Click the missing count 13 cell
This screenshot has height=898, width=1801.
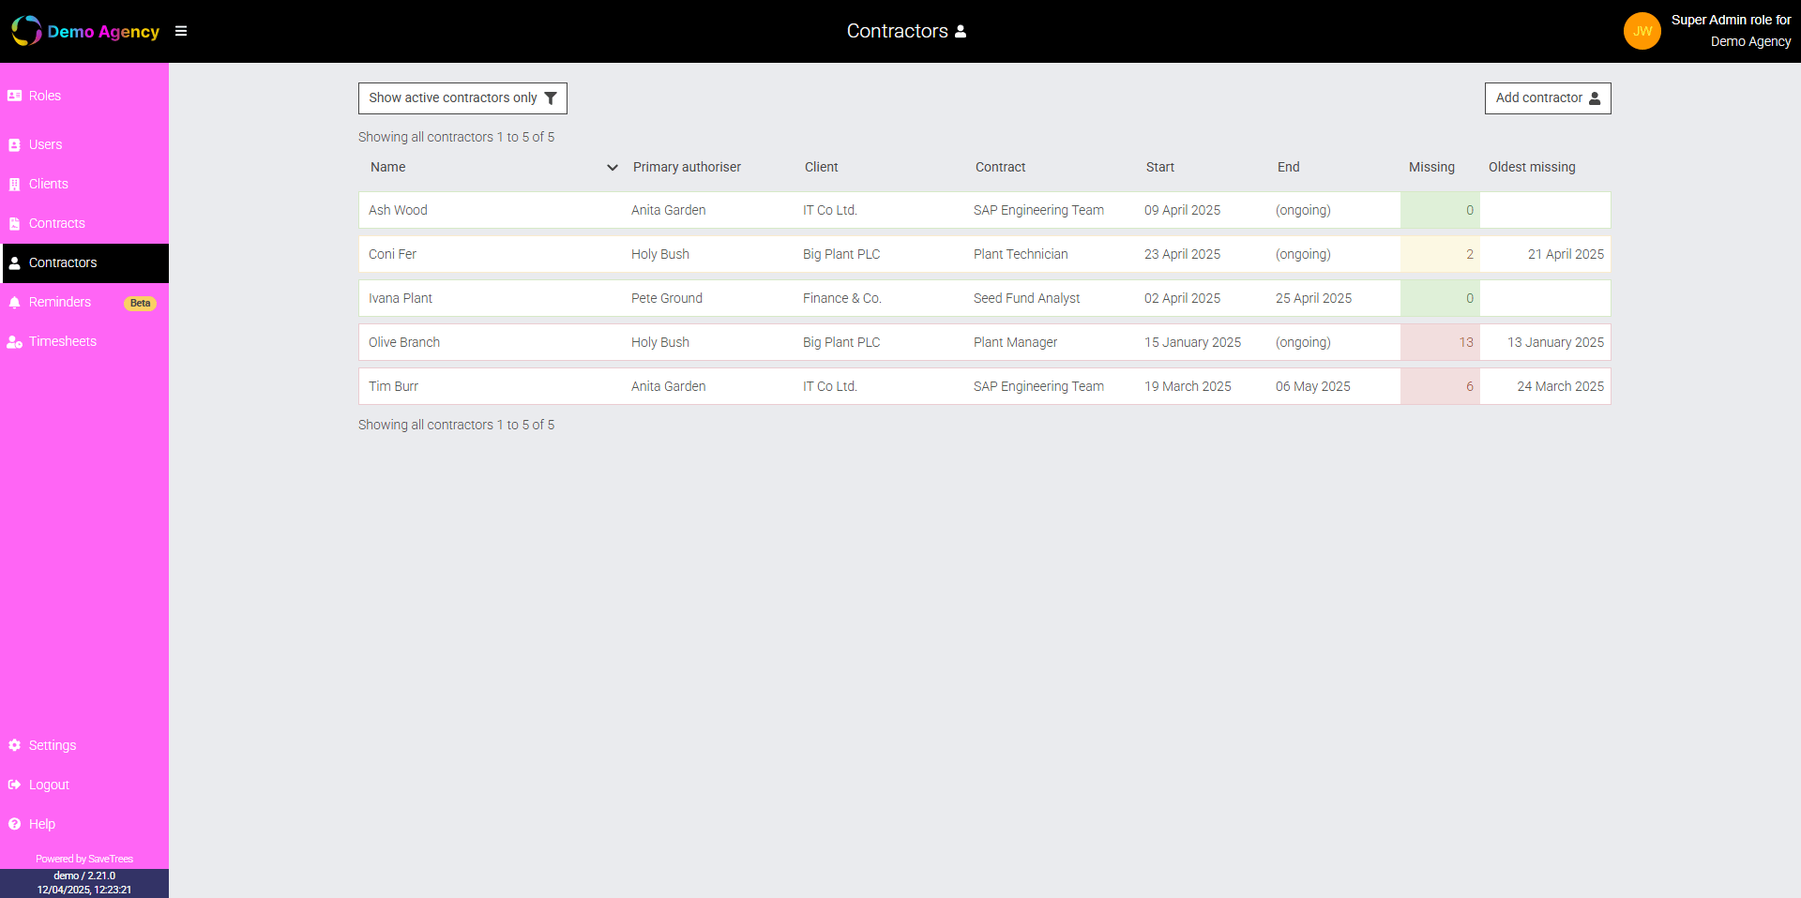coord(1440,342)
